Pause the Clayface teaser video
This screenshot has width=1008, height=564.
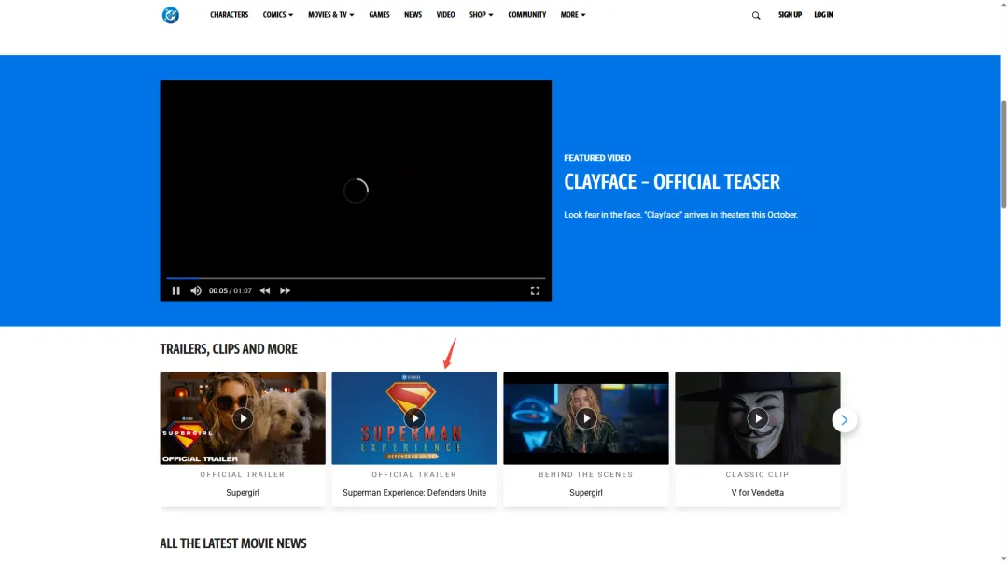175,290
